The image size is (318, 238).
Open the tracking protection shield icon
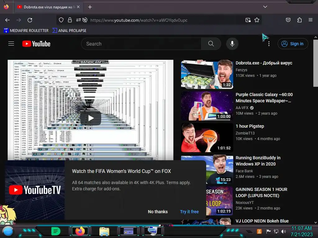61,20
